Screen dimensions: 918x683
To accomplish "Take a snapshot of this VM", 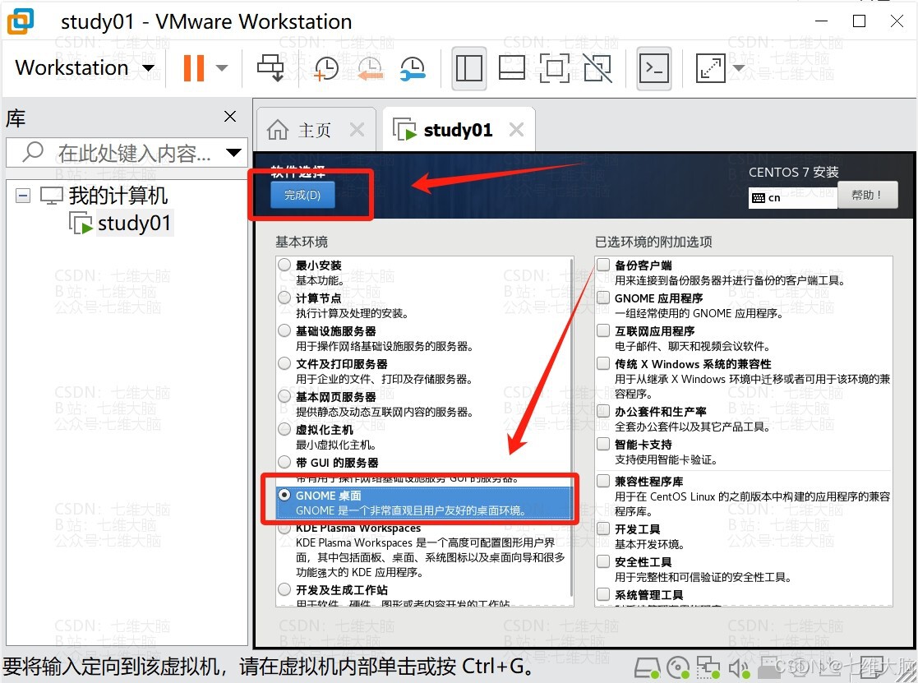I will tap(326, 68).
